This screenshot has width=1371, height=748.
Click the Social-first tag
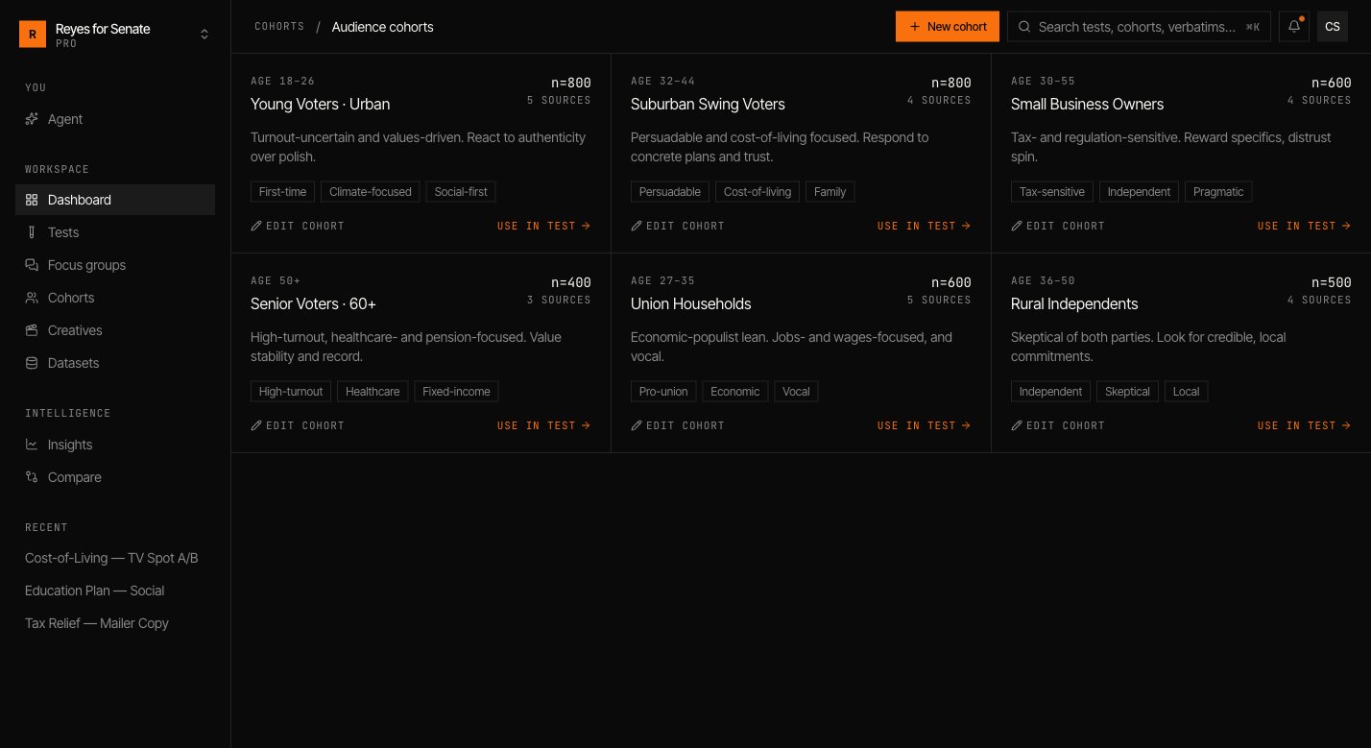(461, 192)
